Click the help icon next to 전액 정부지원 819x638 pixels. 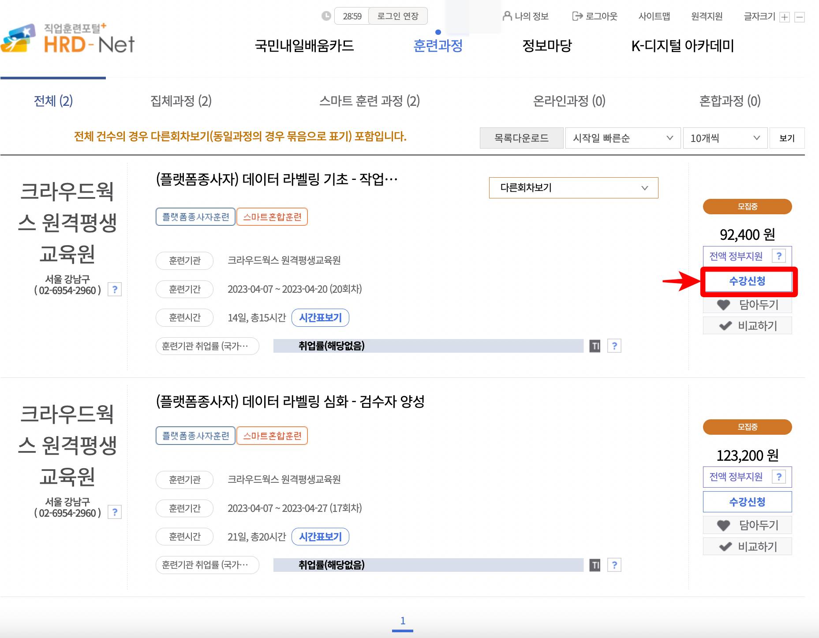[x=779, y=256]
